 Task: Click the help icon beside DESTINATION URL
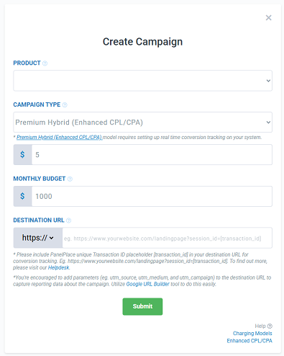click(68, 221)
